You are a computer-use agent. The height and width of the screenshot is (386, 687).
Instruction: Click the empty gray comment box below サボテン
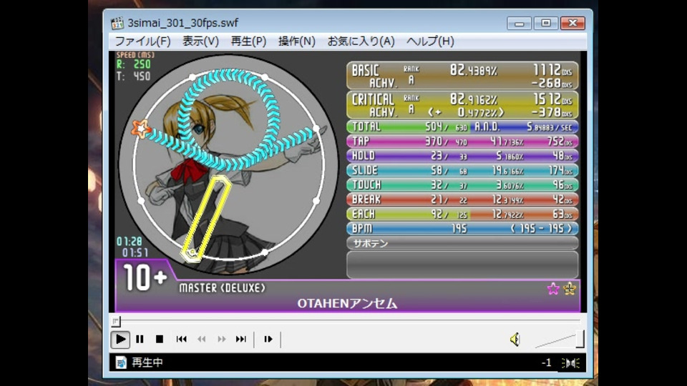point(462,264)
